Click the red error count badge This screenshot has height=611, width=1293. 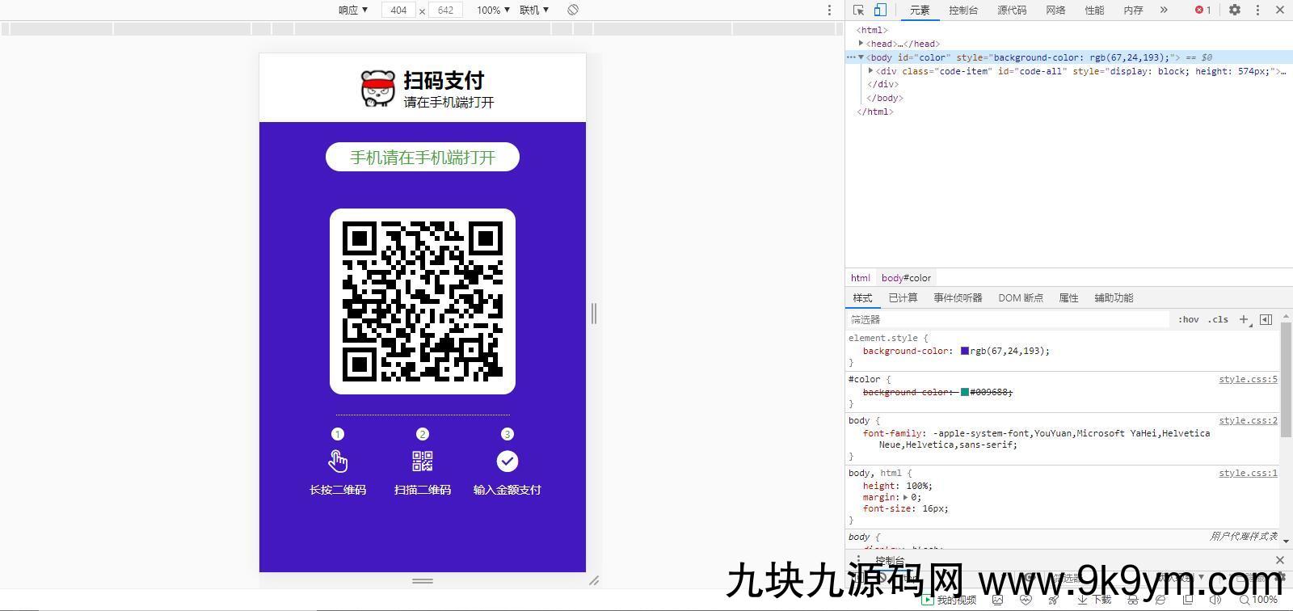pos(1202,10)
